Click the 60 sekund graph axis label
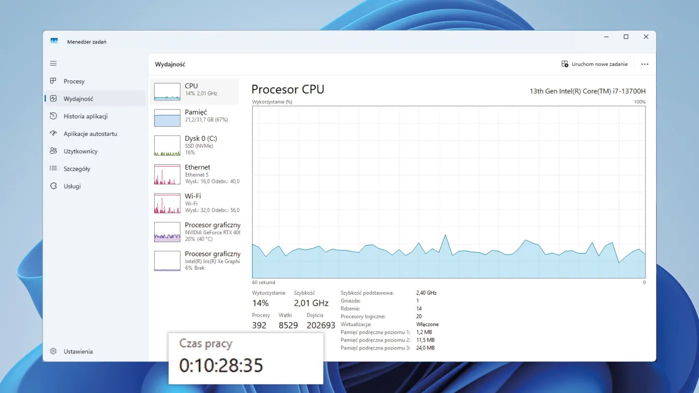This screenshot has width=699, height=393. click(264, 283)
